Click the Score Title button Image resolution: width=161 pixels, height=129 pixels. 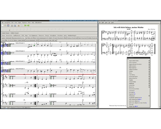13,40
